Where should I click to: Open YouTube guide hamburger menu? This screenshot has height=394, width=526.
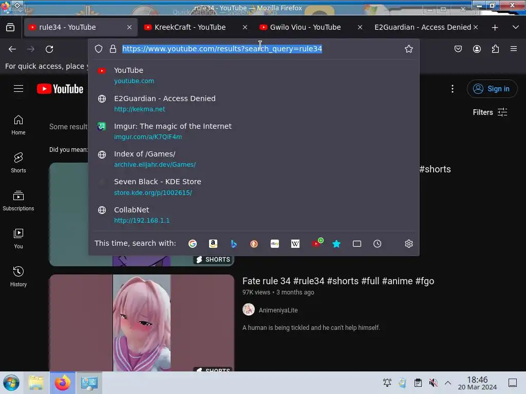(18, 88)
